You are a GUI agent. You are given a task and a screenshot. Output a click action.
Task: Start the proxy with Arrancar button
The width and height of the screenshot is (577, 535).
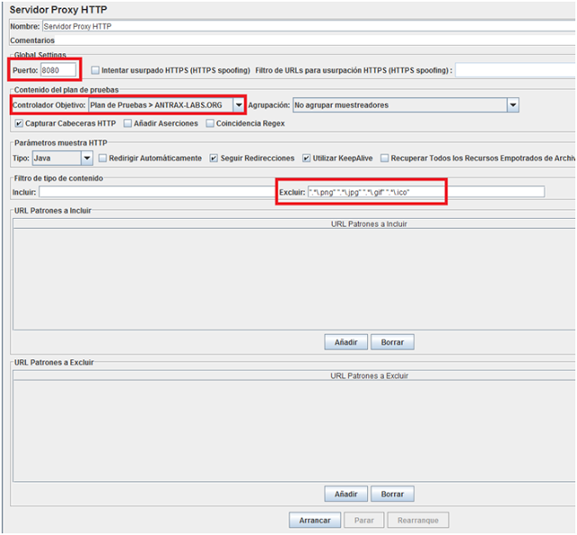(315, 521)
